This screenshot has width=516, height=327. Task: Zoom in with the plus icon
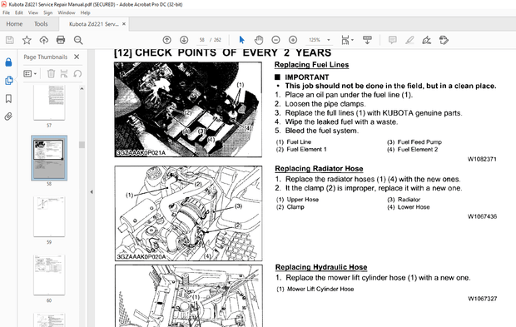coord(293,40)
